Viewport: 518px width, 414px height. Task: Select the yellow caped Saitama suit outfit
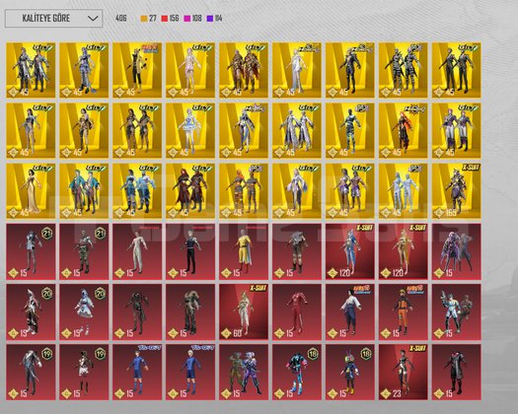coord(244,252)
